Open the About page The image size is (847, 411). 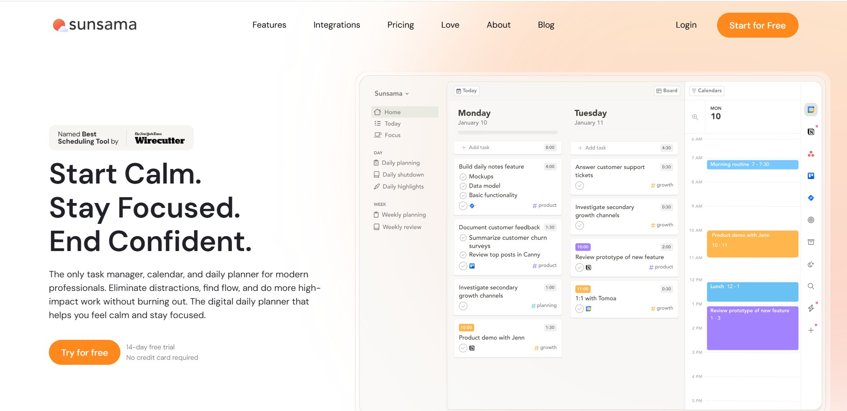(x=498, y=25)
